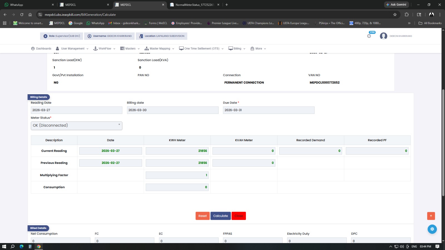Image resolution: width=445 pixels, height=250 pixels.
Task: Open the One Time Settlement (OTS) menu
Action: (201, 49)
